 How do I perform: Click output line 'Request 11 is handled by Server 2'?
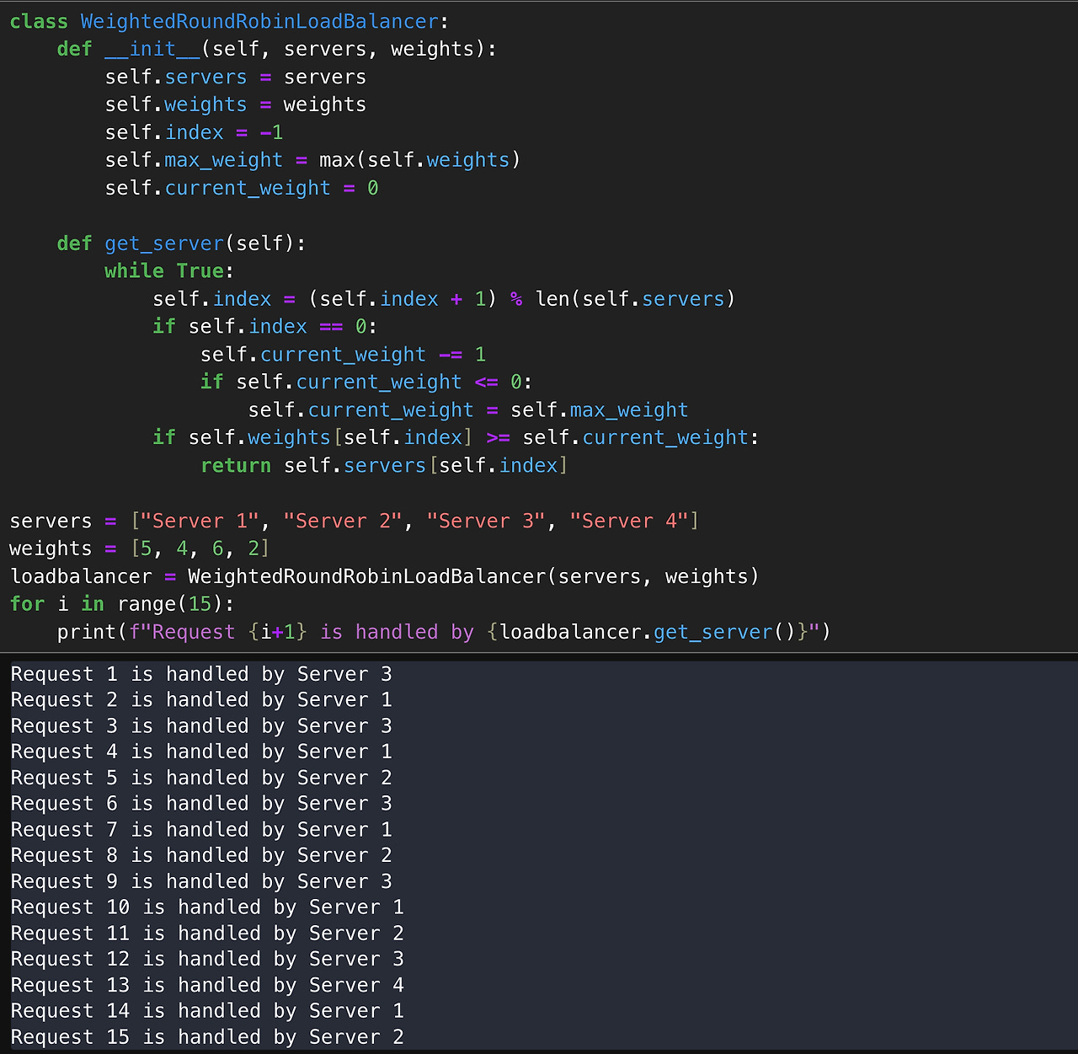click(207, 934)
